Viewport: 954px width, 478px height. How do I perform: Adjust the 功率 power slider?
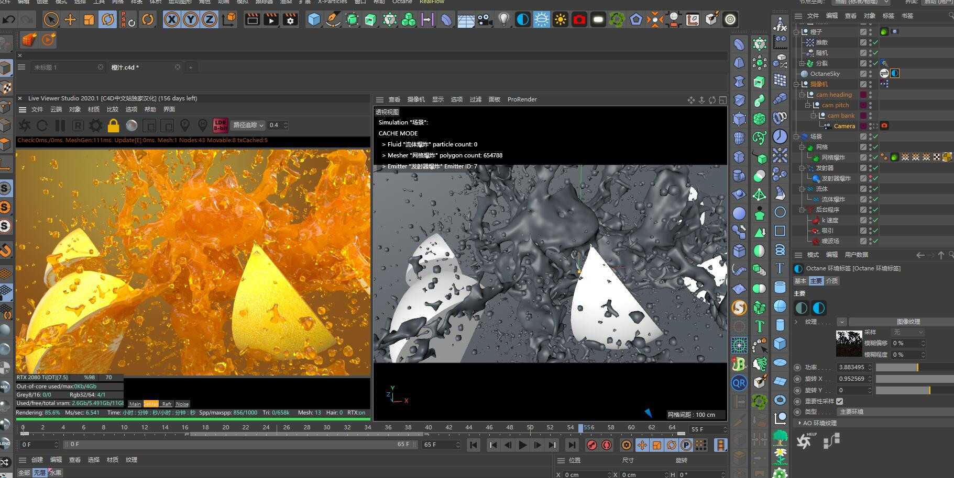pyautogui.click(x=915, y=368)
